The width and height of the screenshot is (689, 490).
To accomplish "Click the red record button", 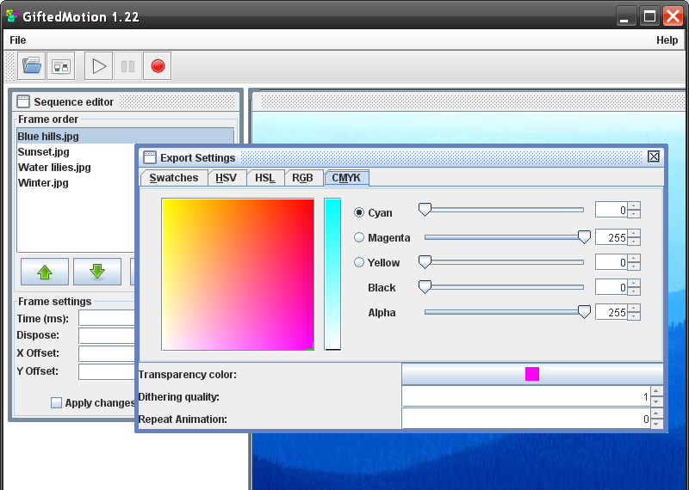I will 157,66.
